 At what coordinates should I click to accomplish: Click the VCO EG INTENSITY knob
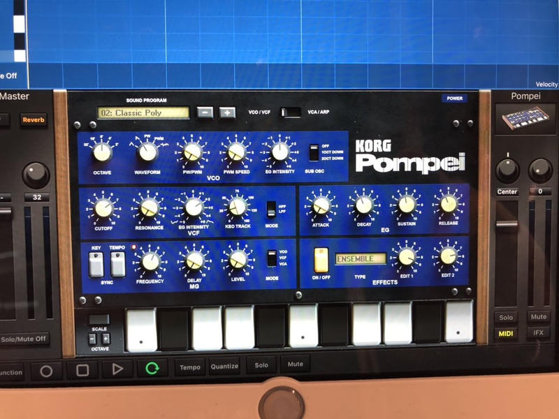coord(280,152)
